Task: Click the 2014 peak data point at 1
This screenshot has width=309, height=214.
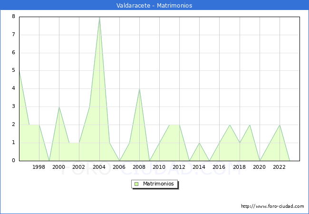Action: (x=200, y=143)
